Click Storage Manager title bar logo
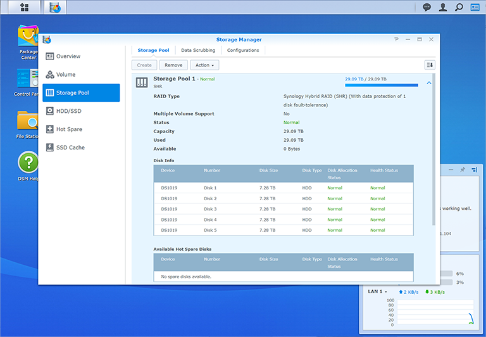This screenshot has height=337, width=486. coord(47,40)
